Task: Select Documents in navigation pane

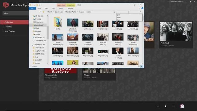Action: click(39, 22)
